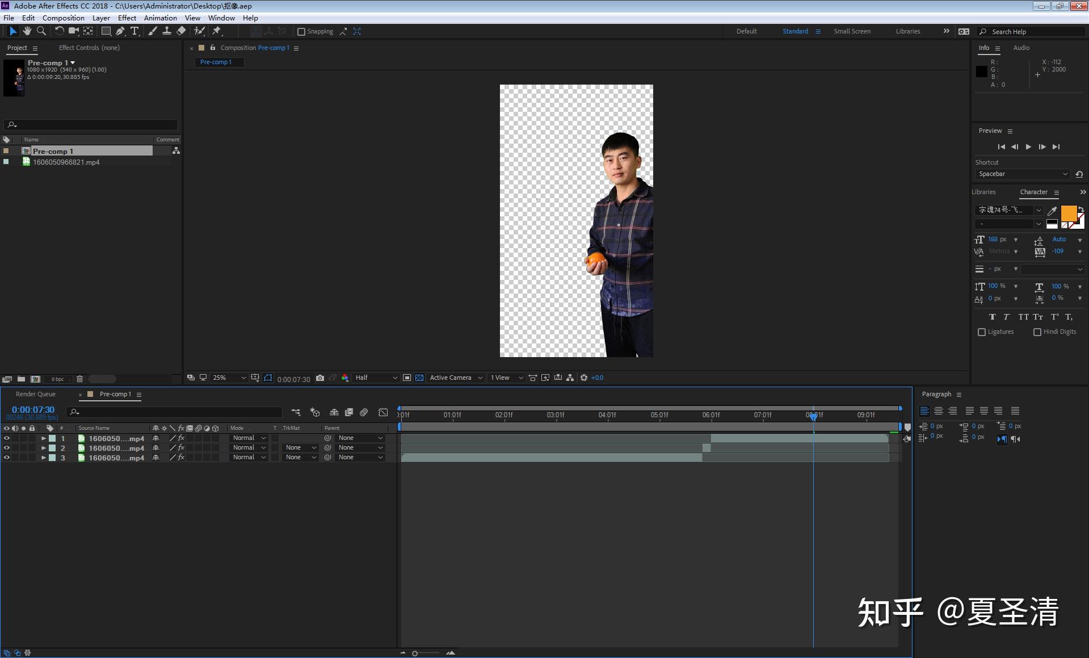Create a new folder in Project panel

[x=21, y=379]
